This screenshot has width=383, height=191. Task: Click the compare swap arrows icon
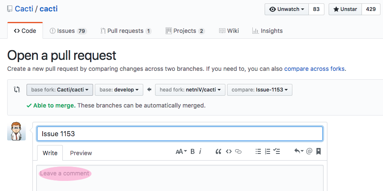click(17, 89)
